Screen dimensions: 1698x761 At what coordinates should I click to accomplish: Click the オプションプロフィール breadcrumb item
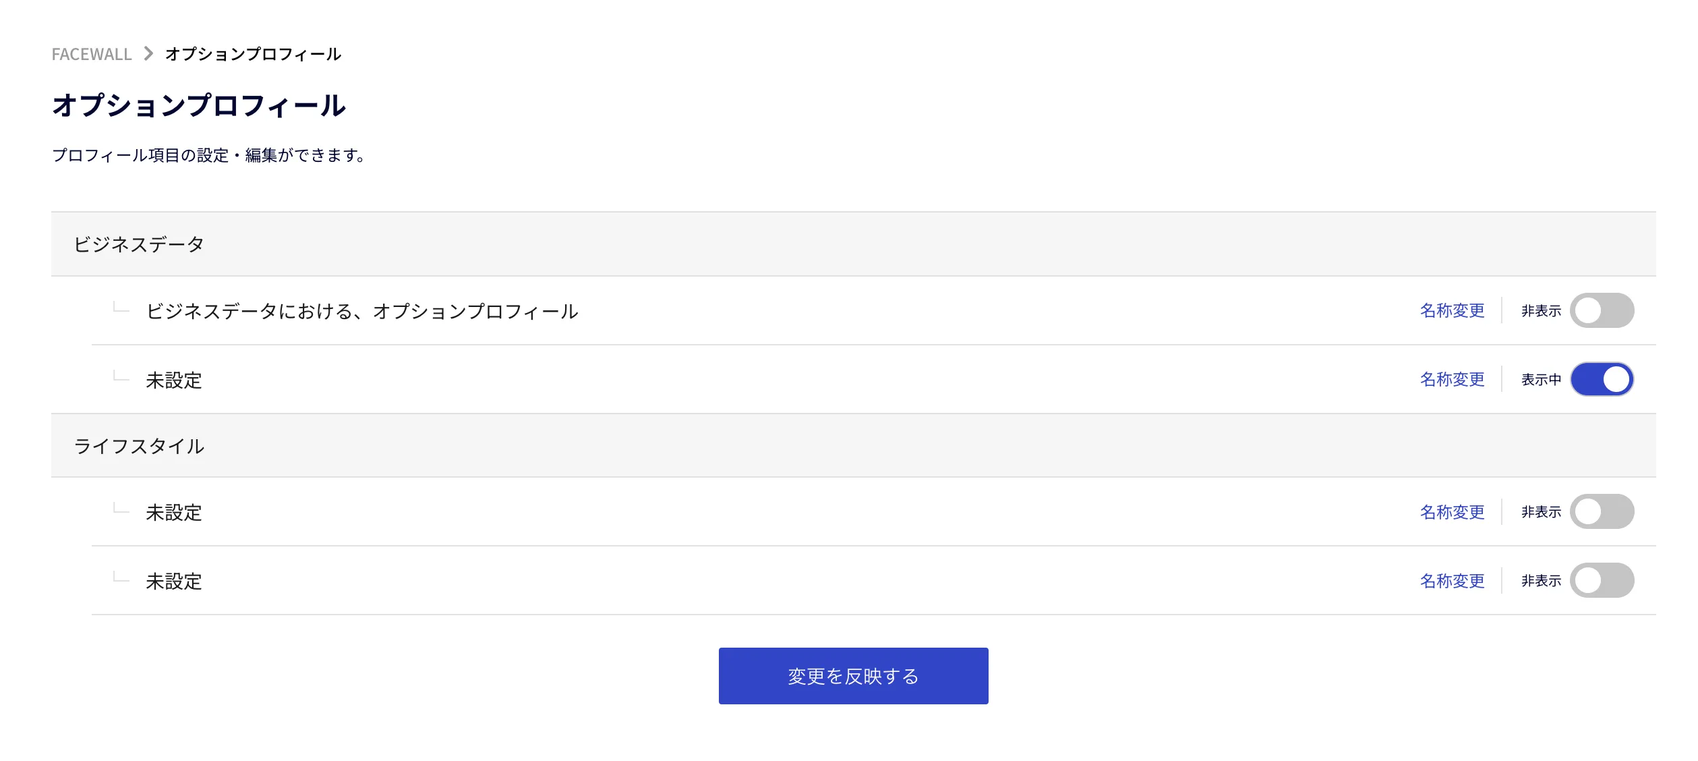point(253,54)
